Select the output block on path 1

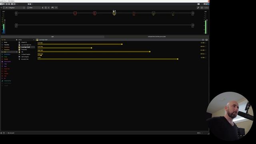click(193, 13)
